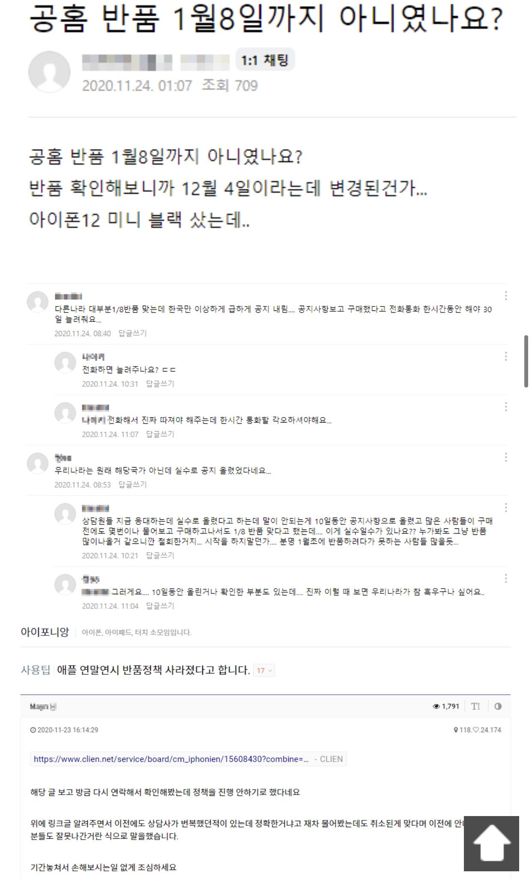Open the kebab menu on the 08:40 comment
This screenshot has height=879, width=532.
click(506, 296)
